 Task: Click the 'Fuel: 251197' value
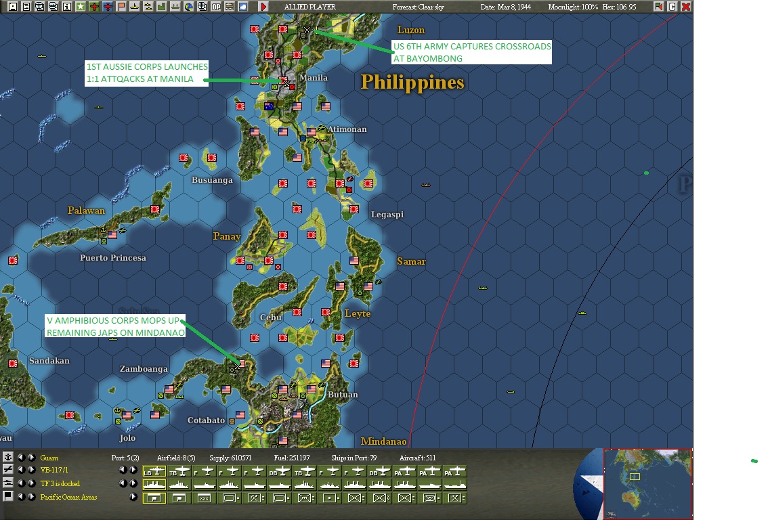click(292, 458)
